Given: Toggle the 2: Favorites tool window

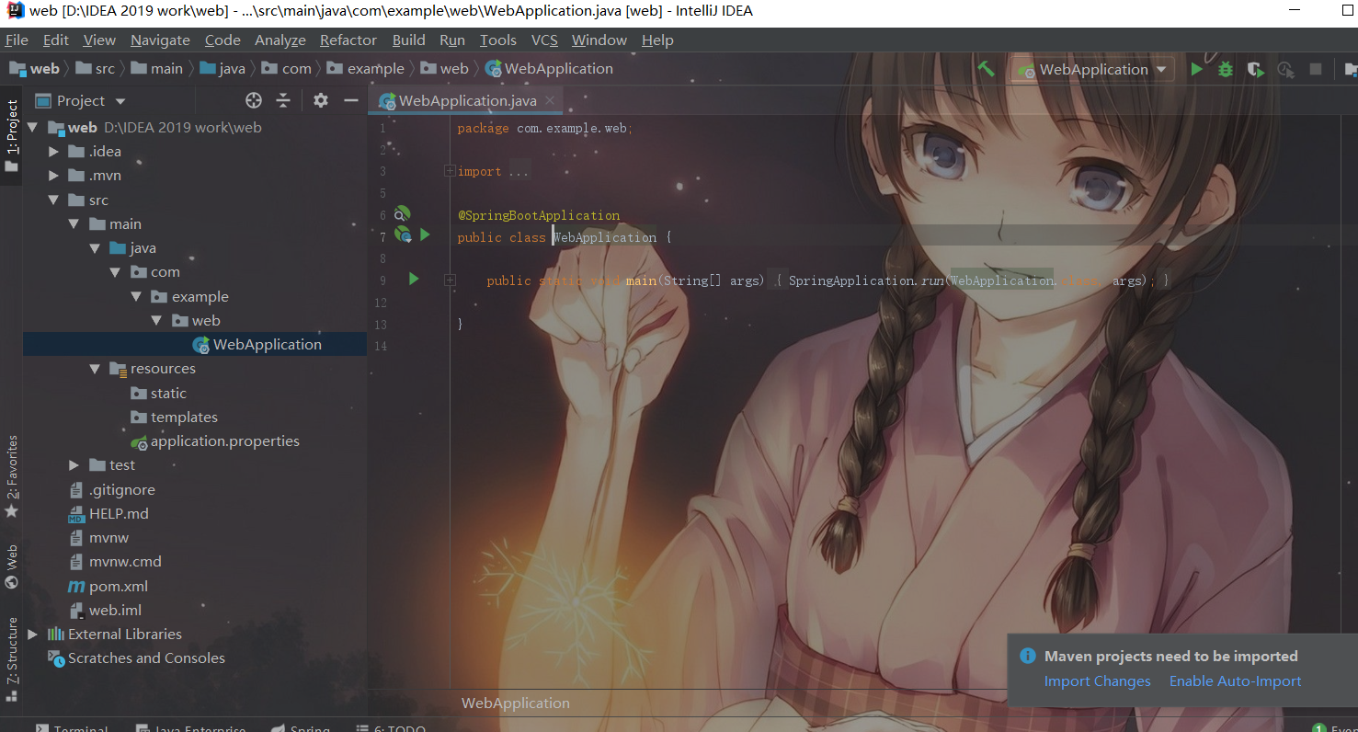Looking at the screenshot, I should tap(11, 476).
